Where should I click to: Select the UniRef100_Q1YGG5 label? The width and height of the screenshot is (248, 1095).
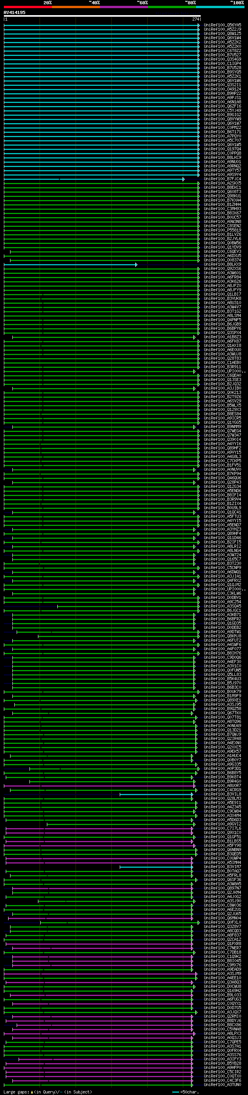[x=222, y=423]
